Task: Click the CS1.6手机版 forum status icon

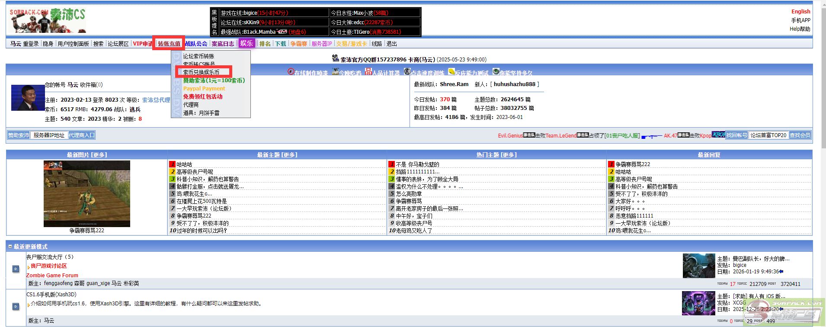Action: 16,307
